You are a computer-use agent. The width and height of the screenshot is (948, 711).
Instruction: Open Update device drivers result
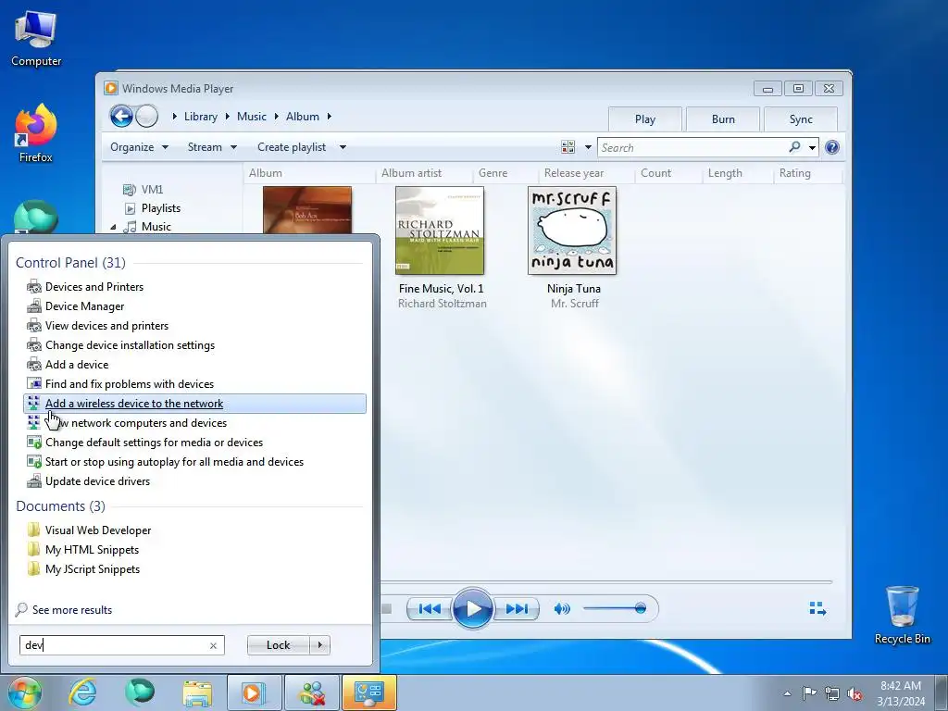(194, 481)
